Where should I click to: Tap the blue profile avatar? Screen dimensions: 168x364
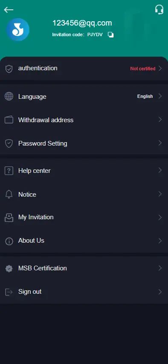17,30
